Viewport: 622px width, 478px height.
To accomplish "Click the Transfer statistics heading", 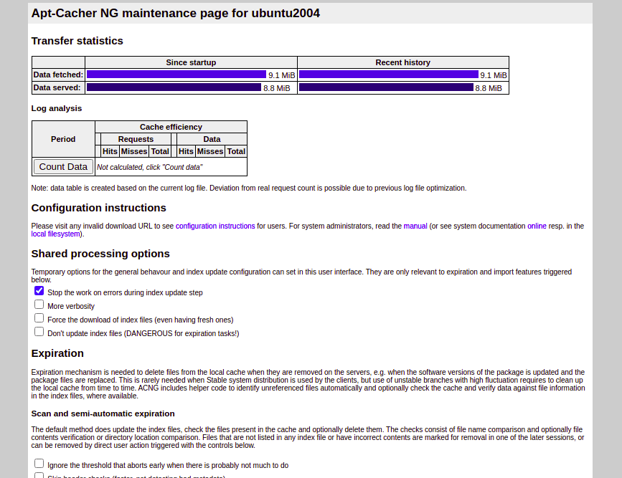I will (76, 41).
